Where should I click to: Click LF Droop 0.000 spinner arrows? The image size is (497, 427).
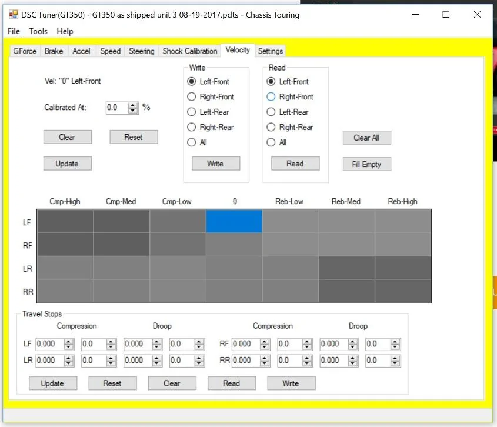tap(156, 344)
